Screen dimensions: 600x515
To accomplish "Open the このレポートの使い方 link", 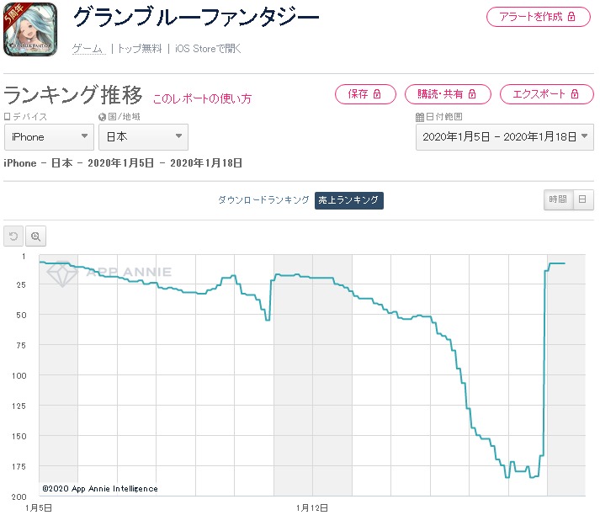I will tap(202, 98).
